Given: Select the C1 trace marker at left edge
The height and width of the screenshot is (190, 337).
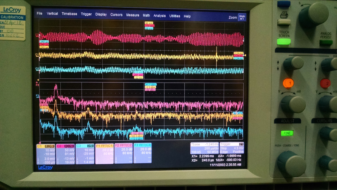Looking at the screenshot, I should coord(37,55).
